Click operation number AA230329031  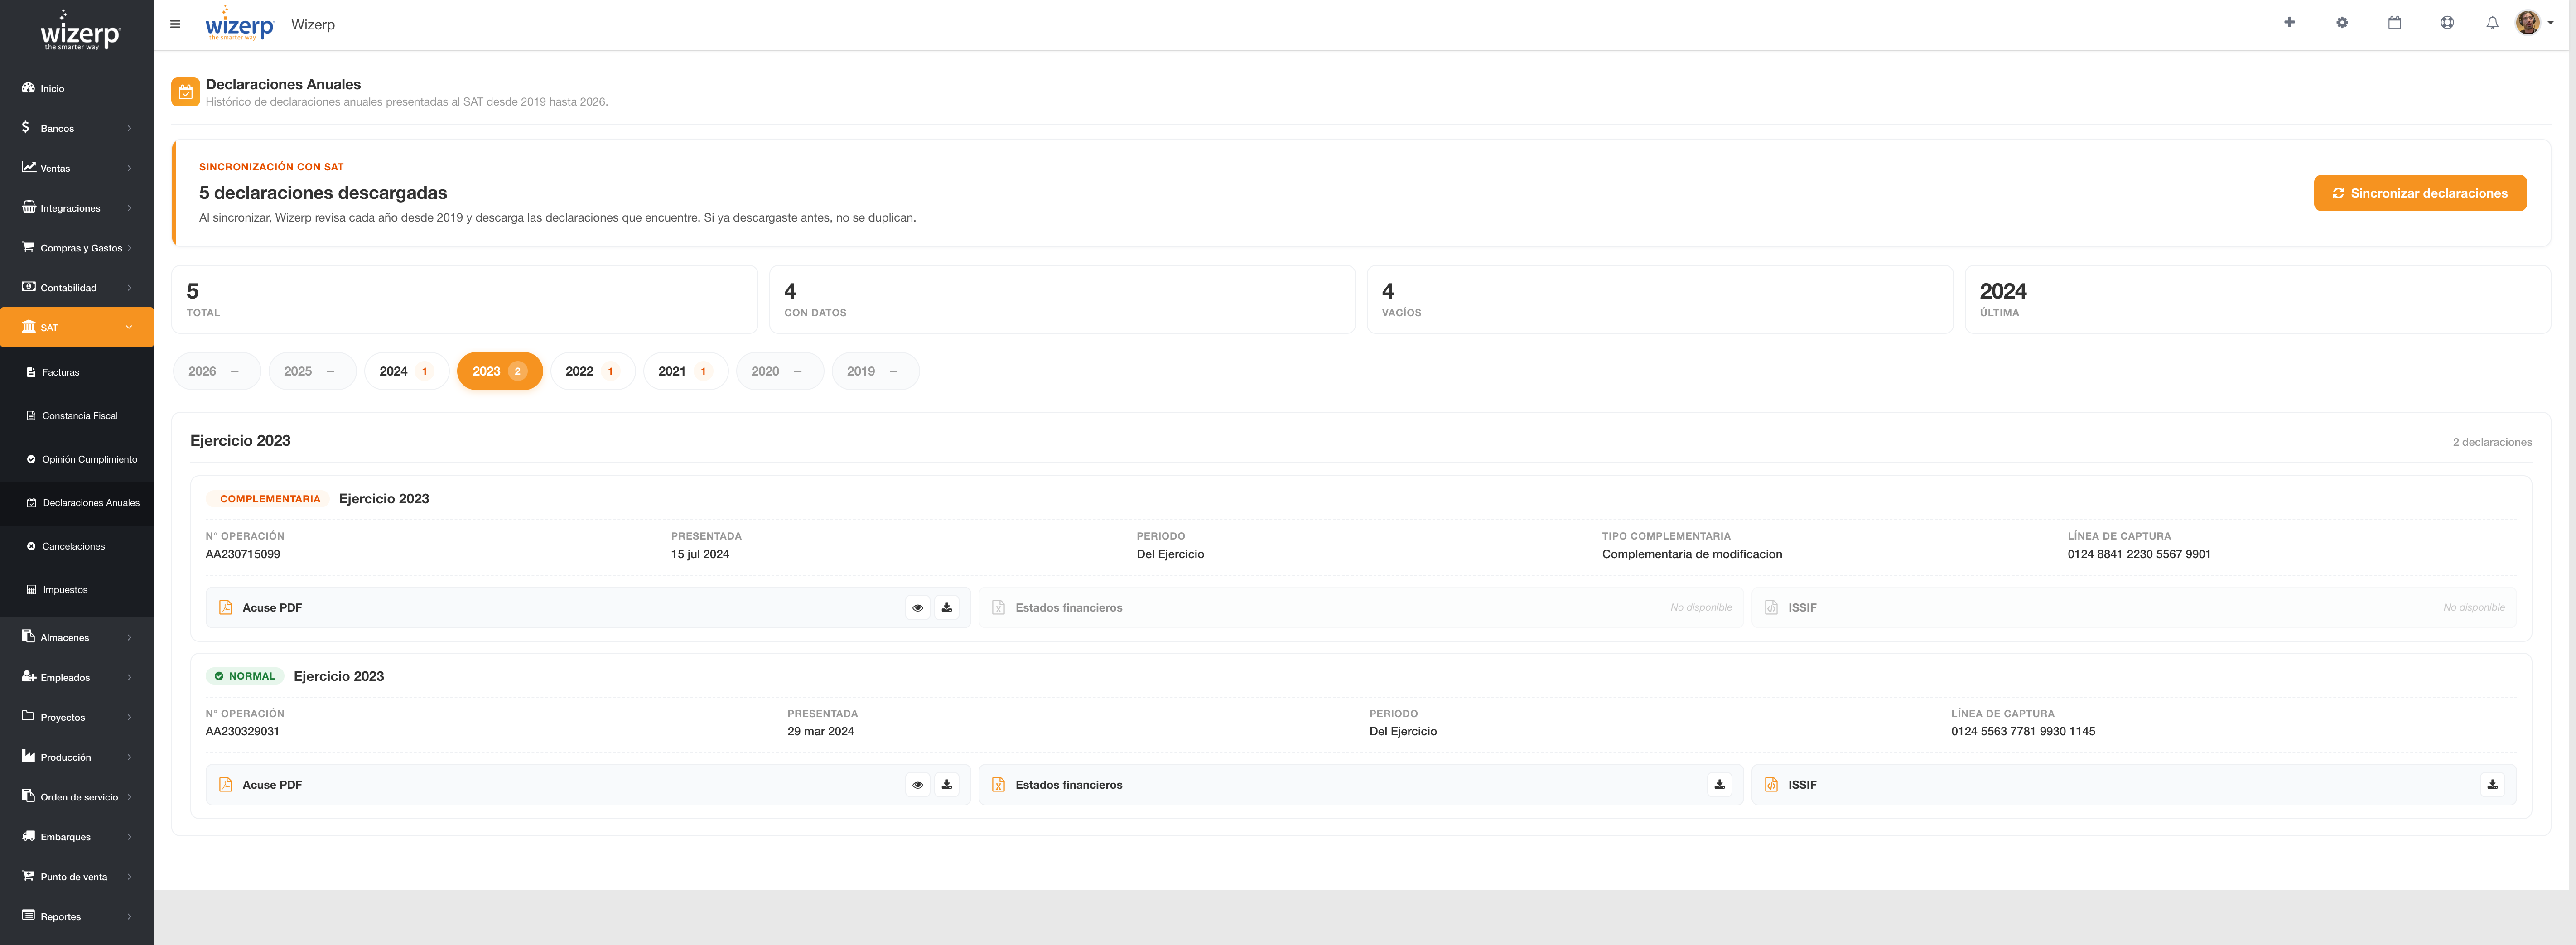242,731
